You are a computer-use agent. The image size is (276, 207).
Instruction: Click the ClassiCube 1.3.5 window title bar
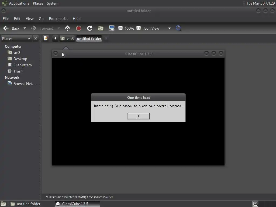point(139,54)
